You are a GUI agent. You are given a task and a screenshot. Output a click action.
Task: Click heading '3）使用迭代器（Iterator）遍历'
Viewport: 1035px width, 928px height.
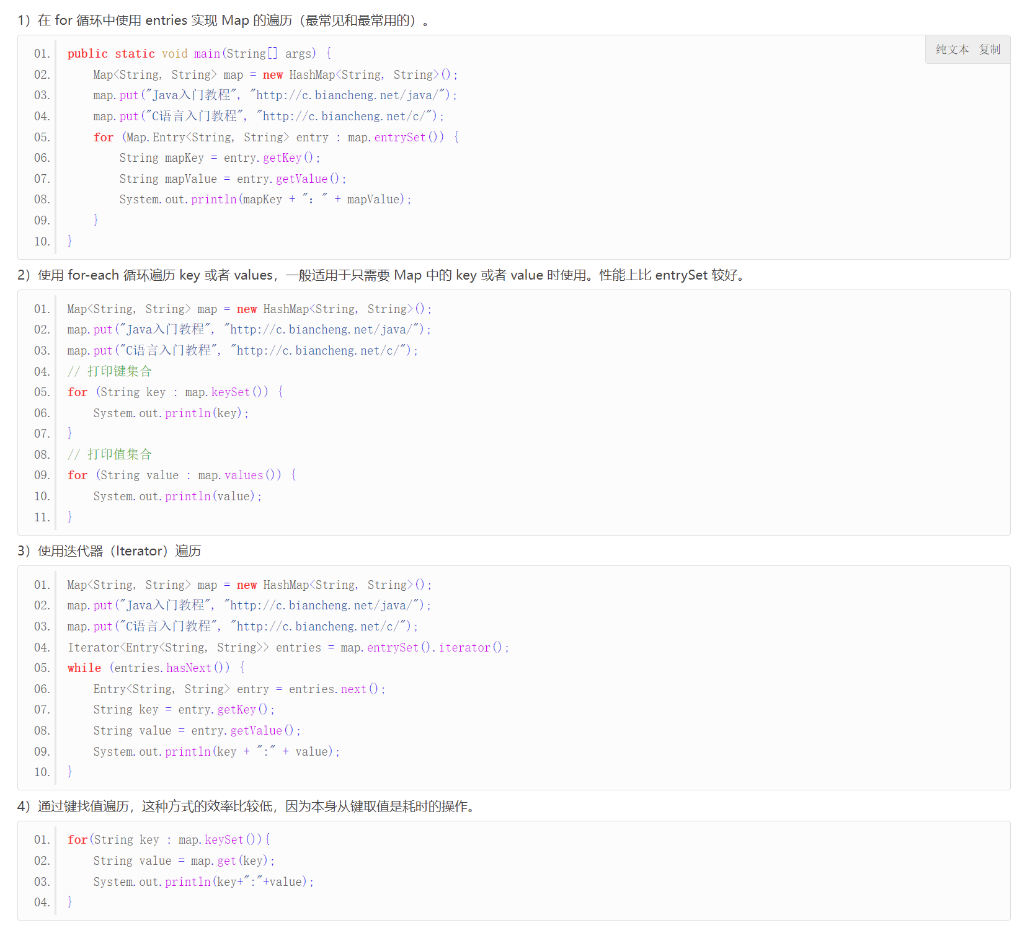109,551
